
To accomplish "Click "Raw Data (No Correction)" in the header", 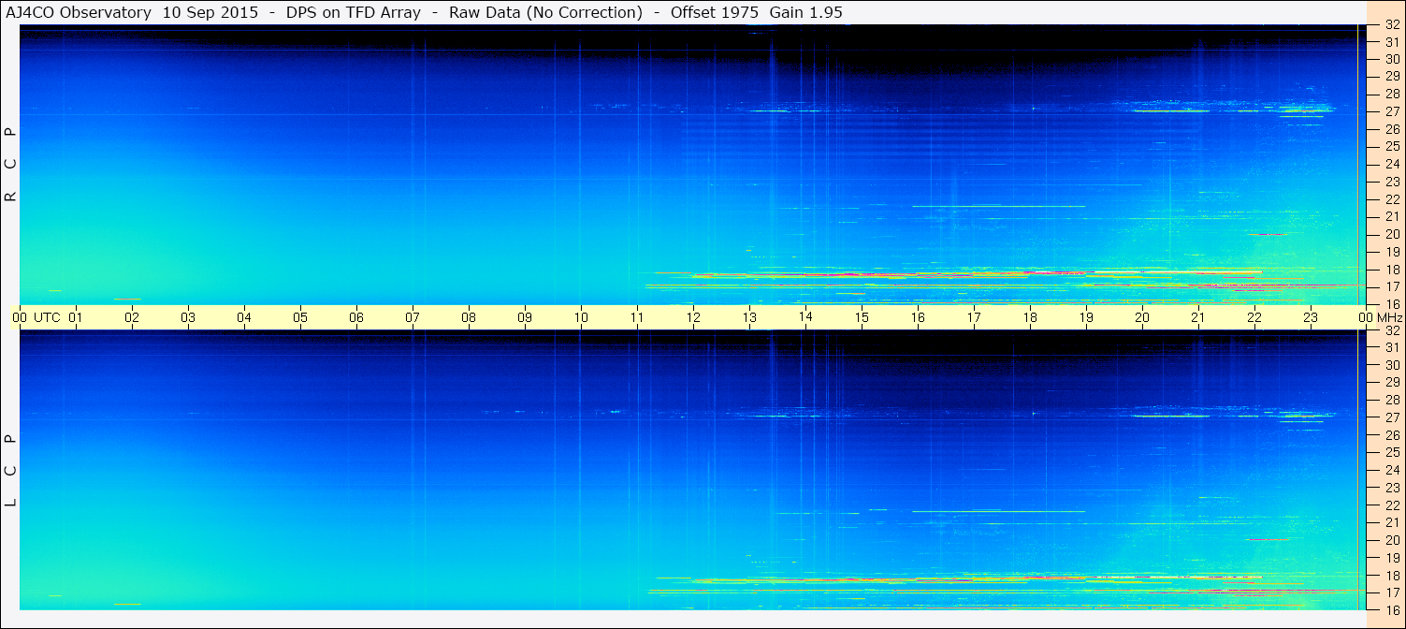I will (545, 12).
